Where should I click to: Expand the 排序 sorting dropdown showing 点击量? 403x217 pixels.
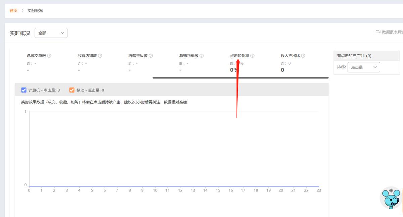pyautogui.click(x=364, y=67)
